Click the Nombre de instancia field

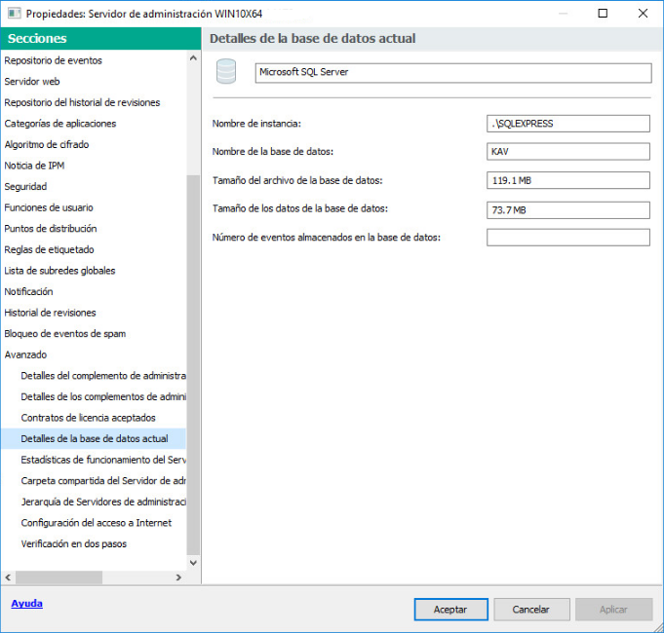pyautogui.click(x=567, y=124)
